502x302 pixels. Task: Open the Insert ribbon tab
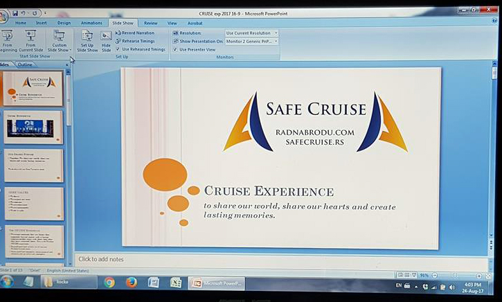click(x=41, y=23)
